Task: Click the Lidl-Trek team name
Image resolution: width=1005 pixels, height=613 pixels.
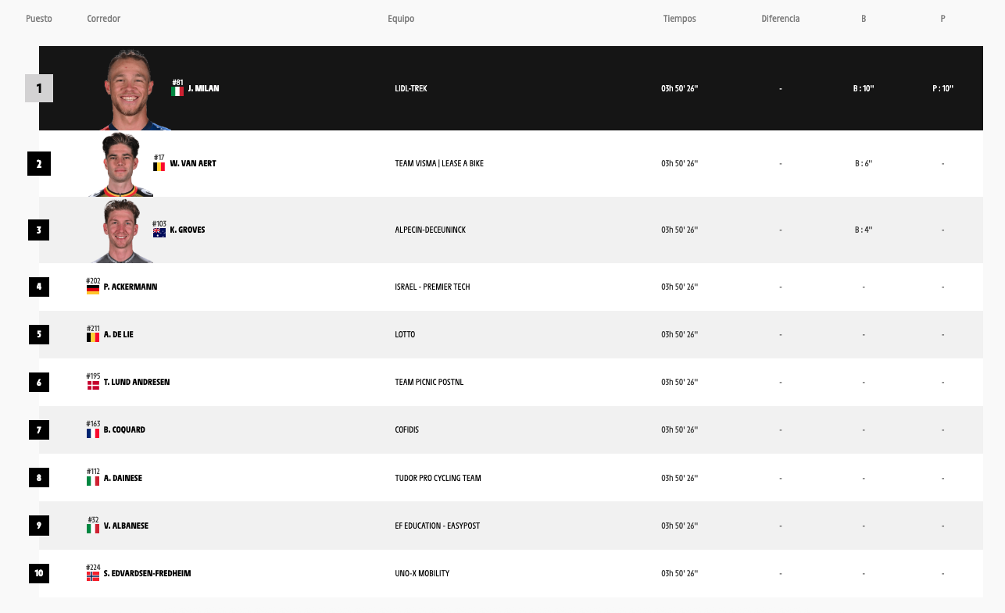Action: coord(411,89)
